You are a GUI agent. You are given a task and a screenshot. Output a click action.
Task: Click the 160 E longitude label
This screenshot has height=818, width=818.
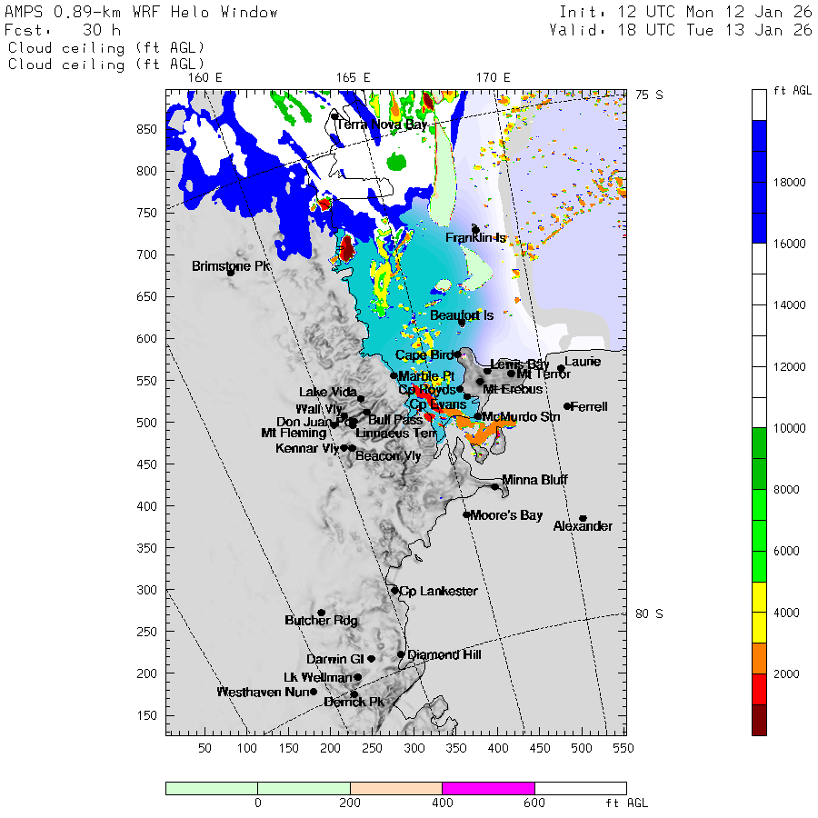click(x=205, y=78)
